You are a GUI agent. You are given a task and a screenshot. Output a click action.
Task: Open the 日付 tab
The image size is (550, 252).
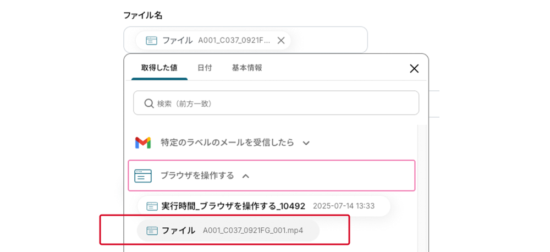205,68
